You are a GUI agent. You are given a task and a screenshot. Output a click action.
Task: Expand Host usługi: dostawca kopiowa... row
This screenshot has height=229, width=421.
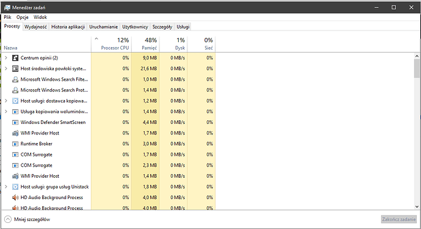pyautogui.click(x=6, y=101)
